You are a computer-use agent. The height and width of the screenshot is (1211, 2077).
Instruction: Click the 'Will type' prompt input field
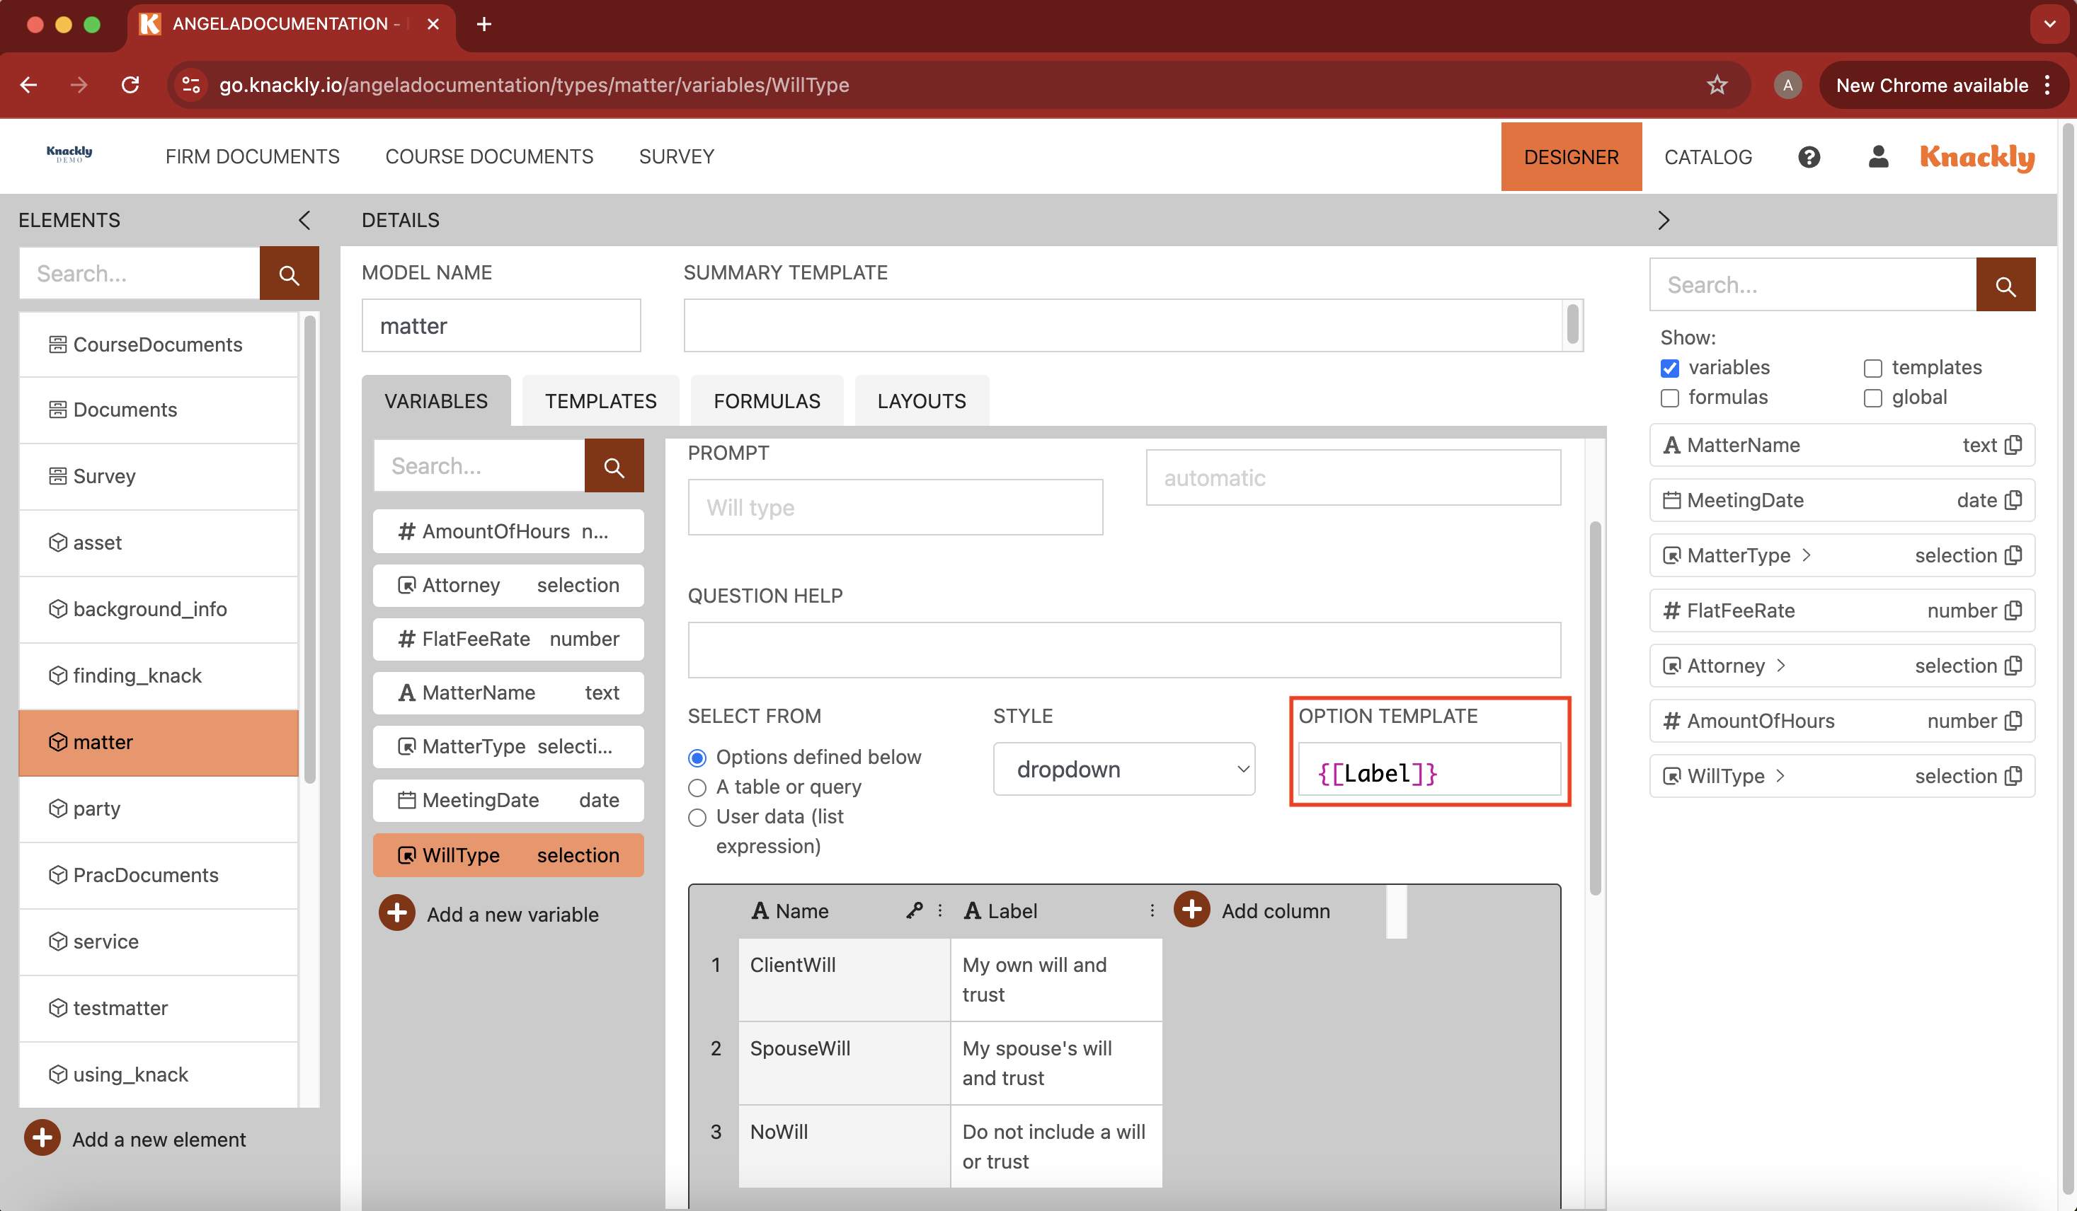[x=894, y=507]
